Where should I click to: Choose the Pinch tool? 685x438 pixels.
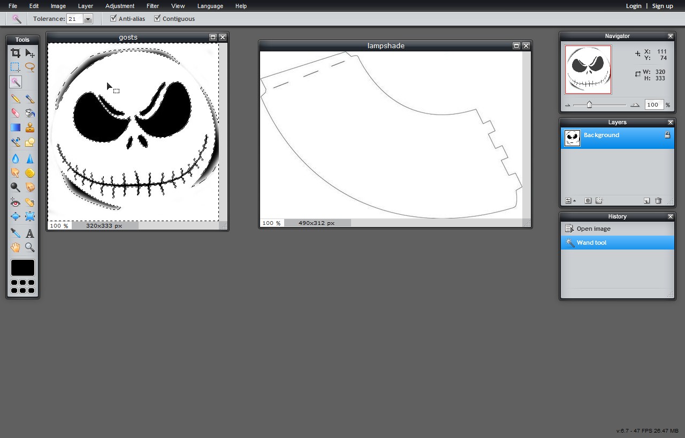click(30, 217)
